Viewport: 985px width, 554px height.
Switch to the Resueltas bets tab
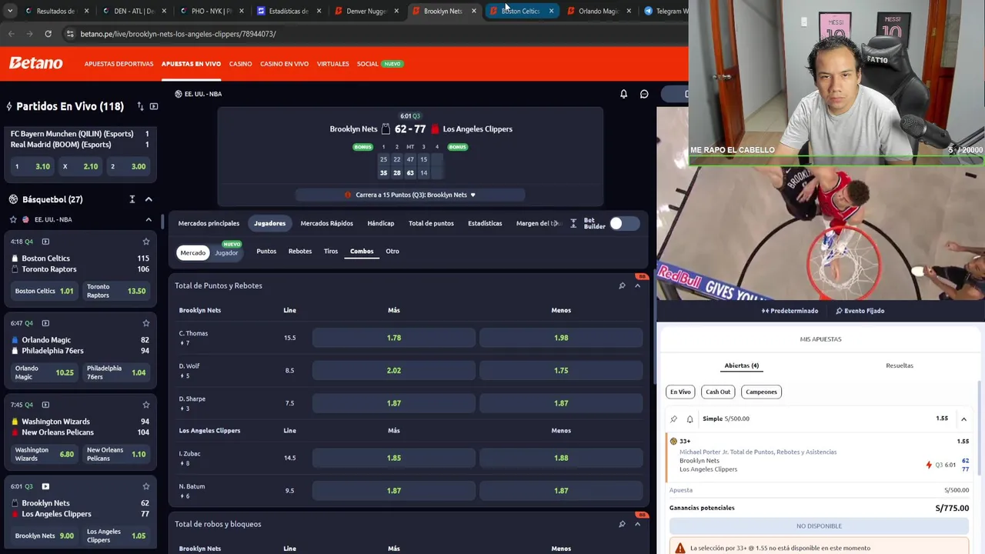(x=900, y=365)
